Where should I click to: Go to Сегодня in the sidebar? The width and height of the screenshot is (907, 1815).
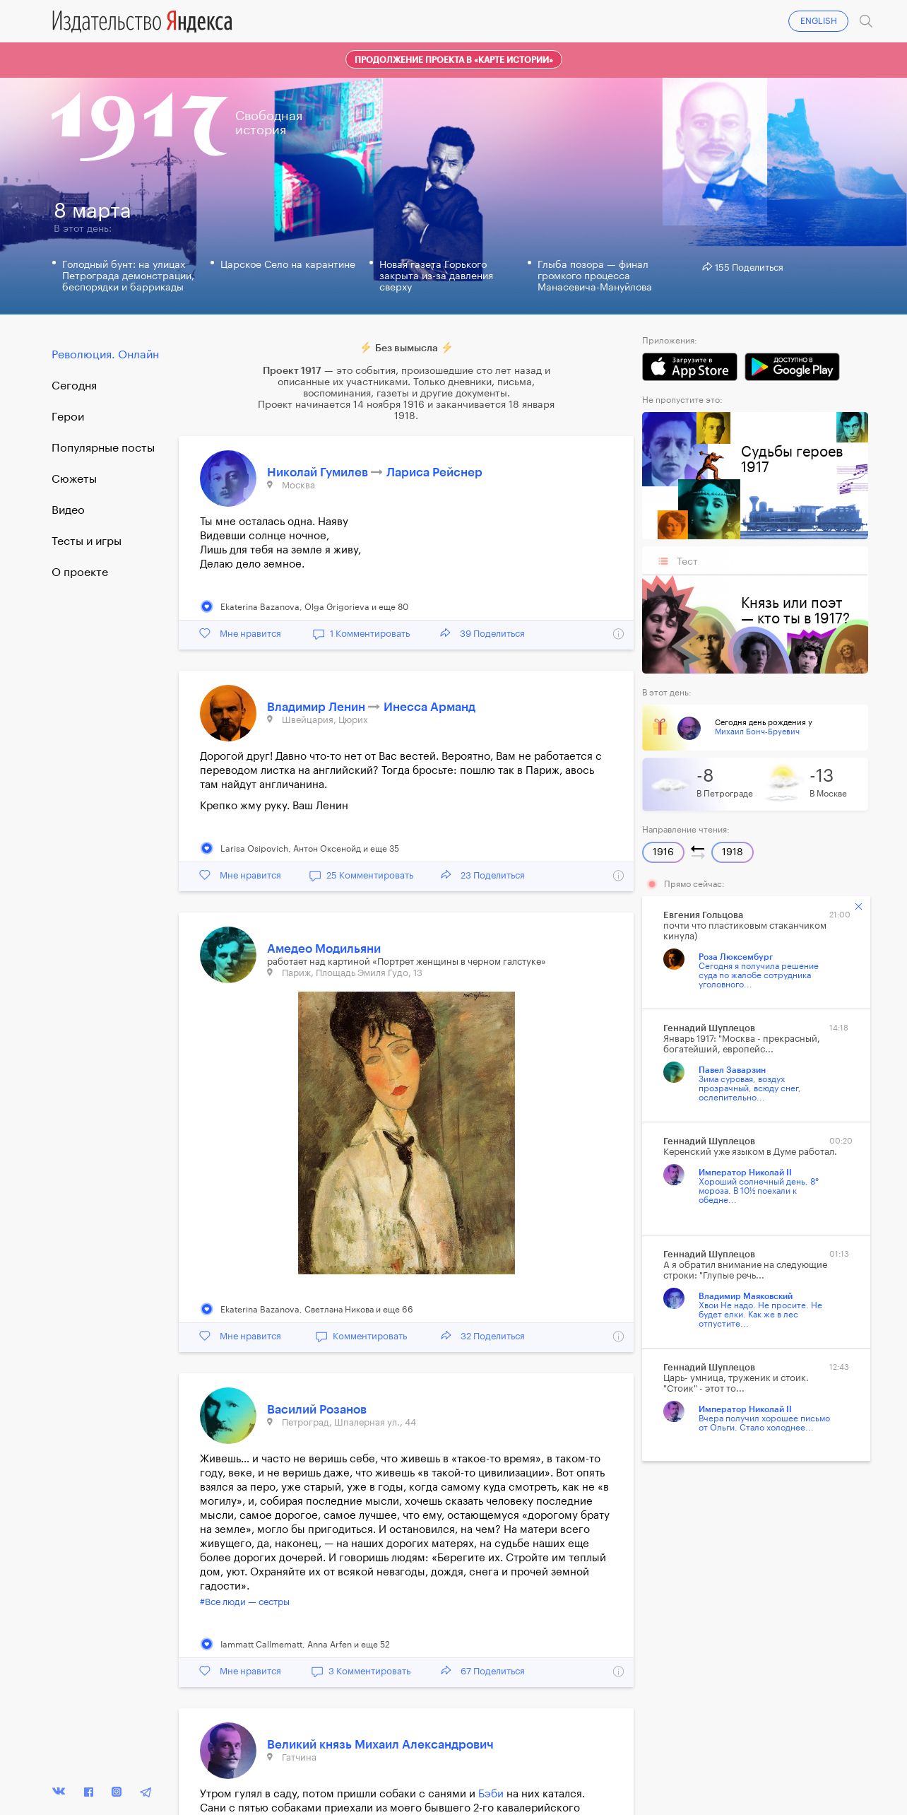[x=74, y=386]
